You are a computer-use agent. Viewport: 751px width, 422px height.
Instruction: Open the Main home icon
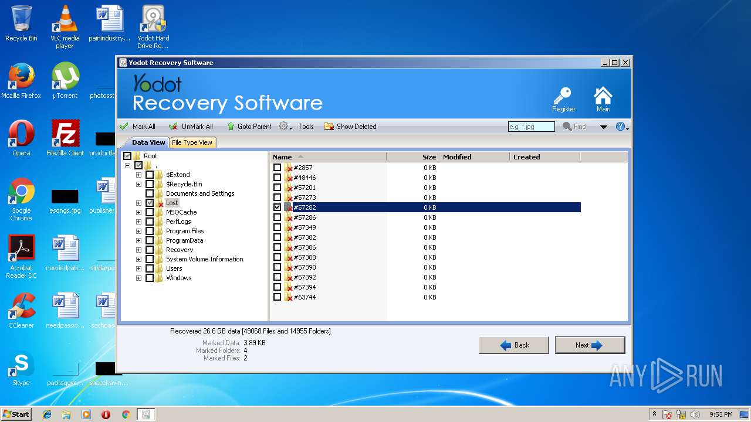(603, 100)
